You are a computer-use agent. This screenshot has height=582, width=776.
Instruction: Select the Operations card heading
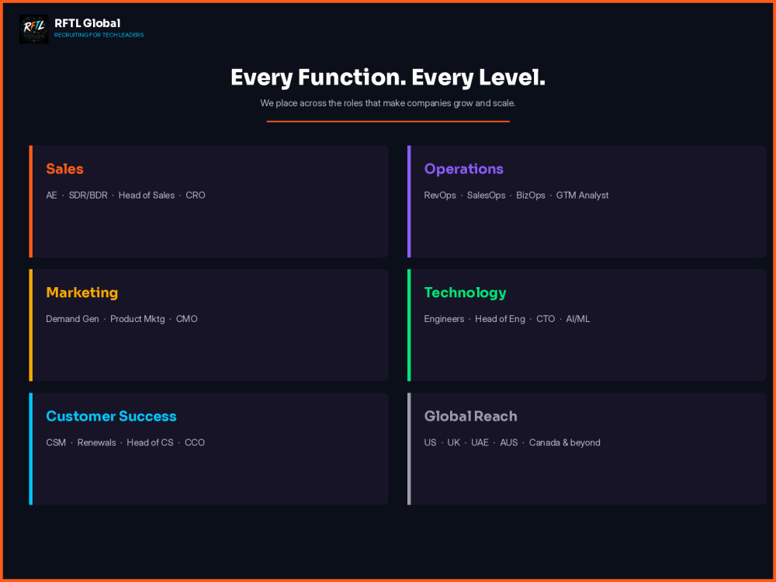click(x=464, y=168)
